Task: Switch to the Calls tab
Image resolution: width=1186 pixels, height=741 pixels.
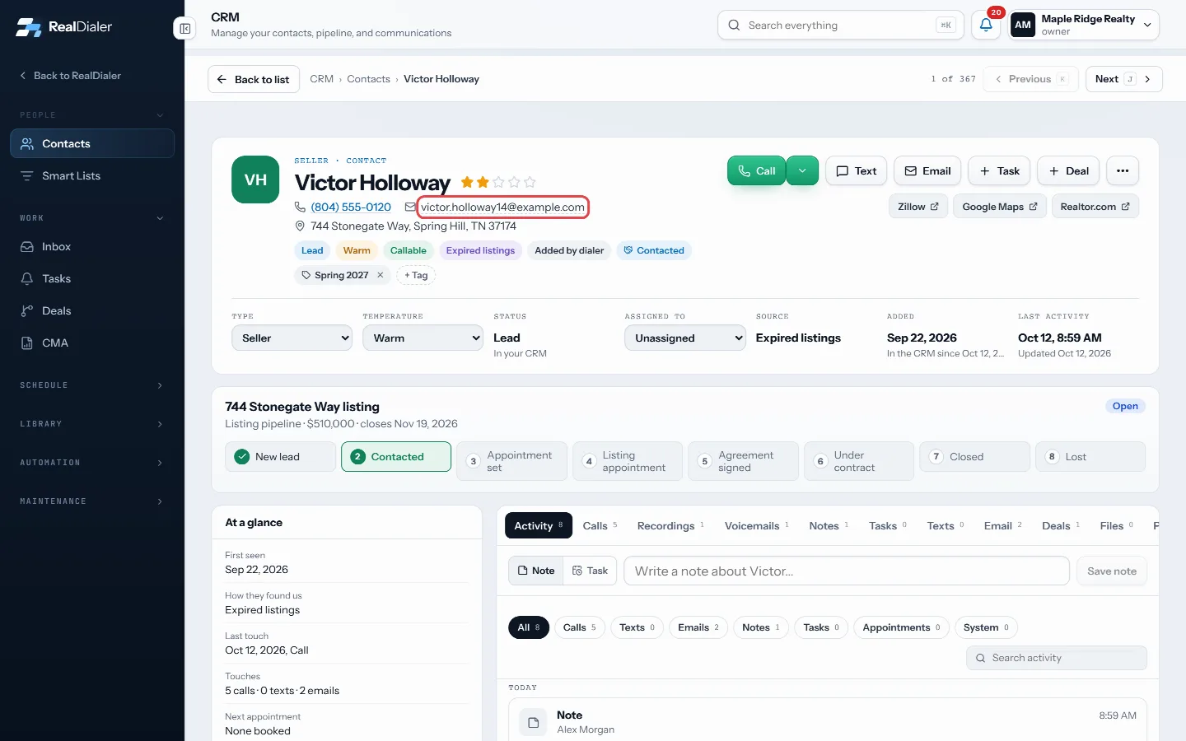Action: (600, 525)
